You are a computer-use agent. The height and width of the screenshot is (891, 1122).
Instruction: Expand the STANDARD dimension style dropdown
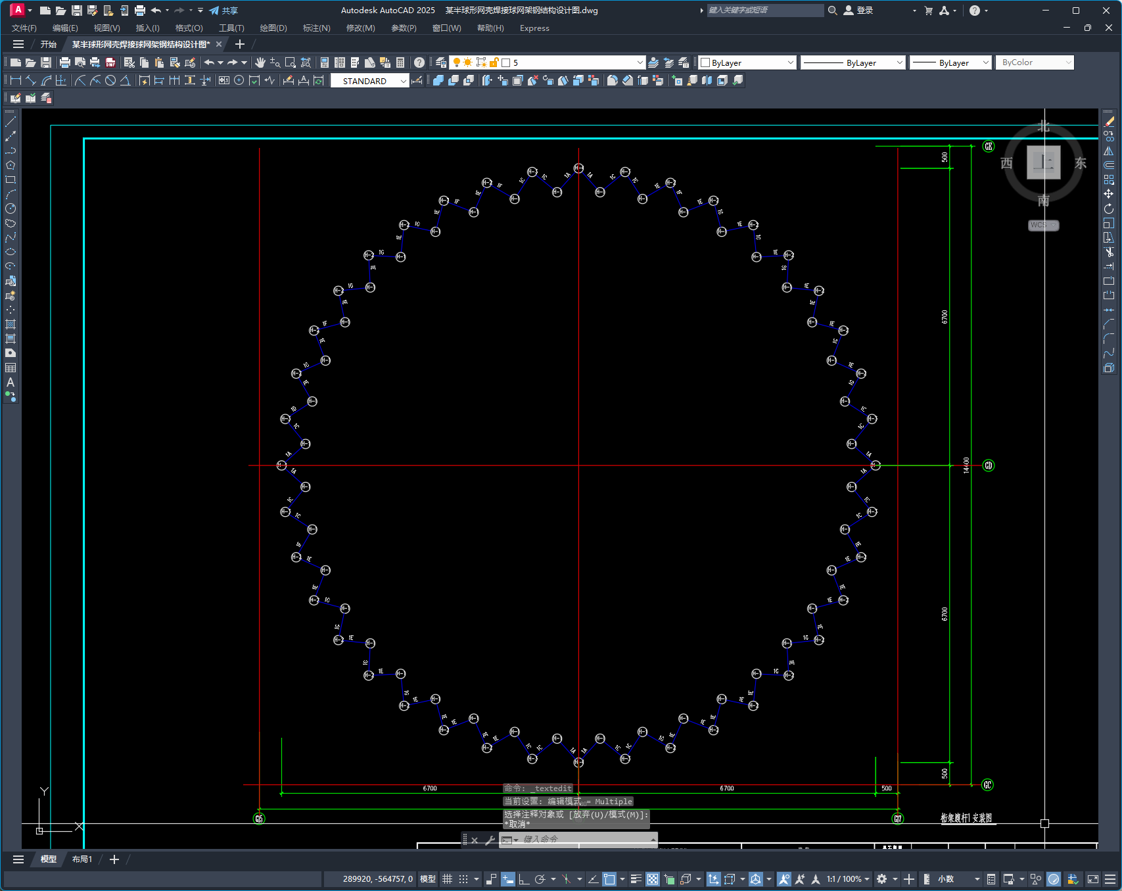click(403, 81)
